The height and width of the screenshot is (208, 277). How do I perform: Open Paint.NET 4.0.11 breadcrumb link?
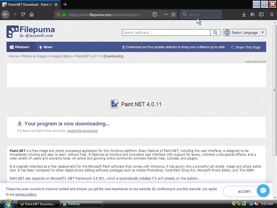(x=87, y=56)
